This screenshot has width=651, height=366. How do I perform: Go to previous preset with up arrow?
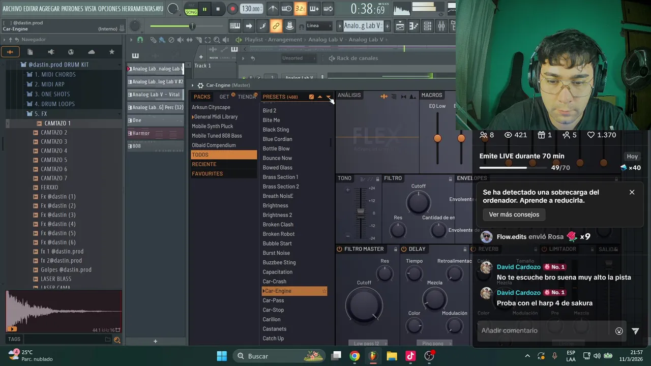tap(320, 97)
